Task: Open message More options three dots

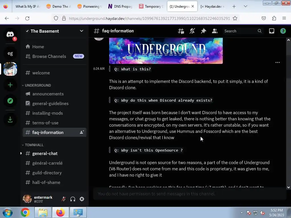Action: click(x=278, y=62)
